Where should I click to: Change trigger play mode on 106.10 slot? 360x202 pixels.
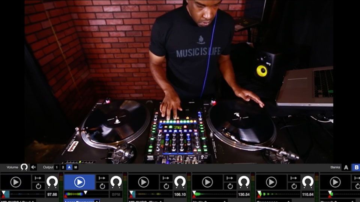coord(166,178)
